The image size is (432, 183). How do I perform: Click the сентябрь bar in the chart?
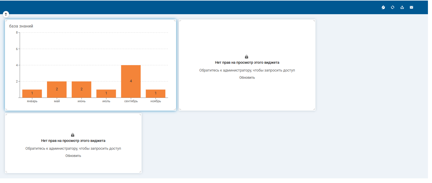[131, 81]
